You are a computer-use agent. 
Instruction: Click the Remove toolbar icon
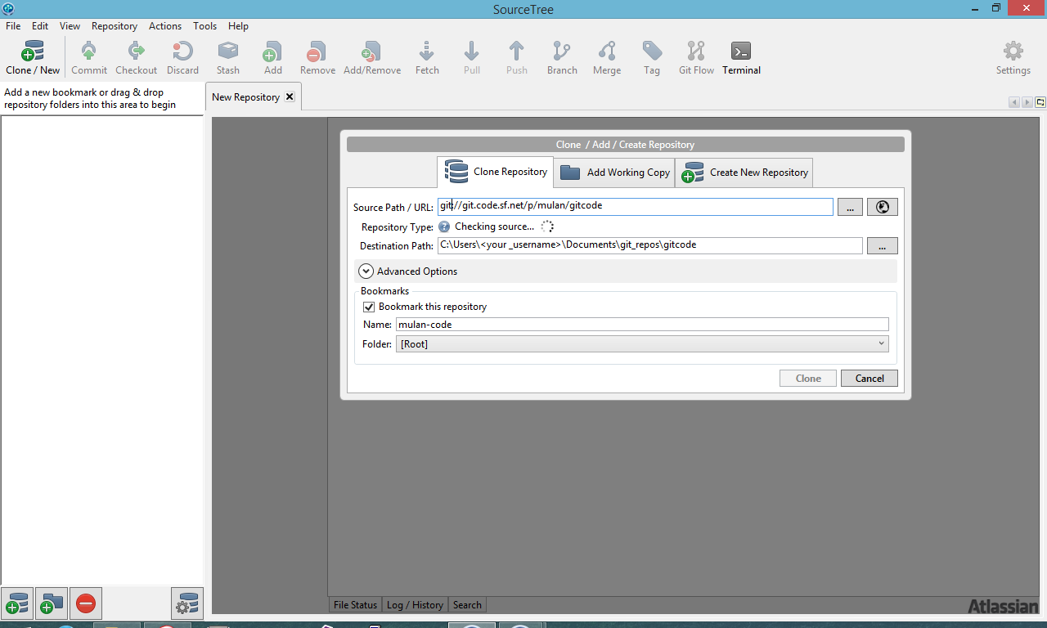pos(317,58)
